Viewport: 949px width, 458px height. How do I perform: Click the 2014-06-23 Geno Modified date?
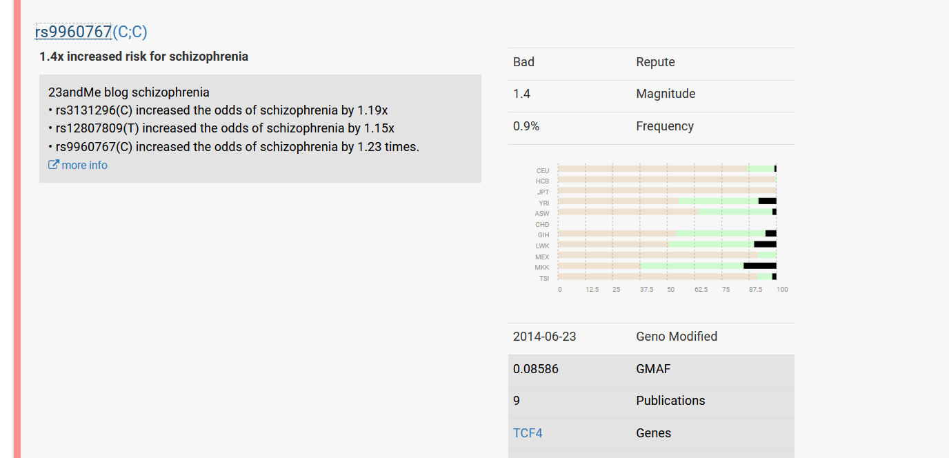(x=545, y=337)
